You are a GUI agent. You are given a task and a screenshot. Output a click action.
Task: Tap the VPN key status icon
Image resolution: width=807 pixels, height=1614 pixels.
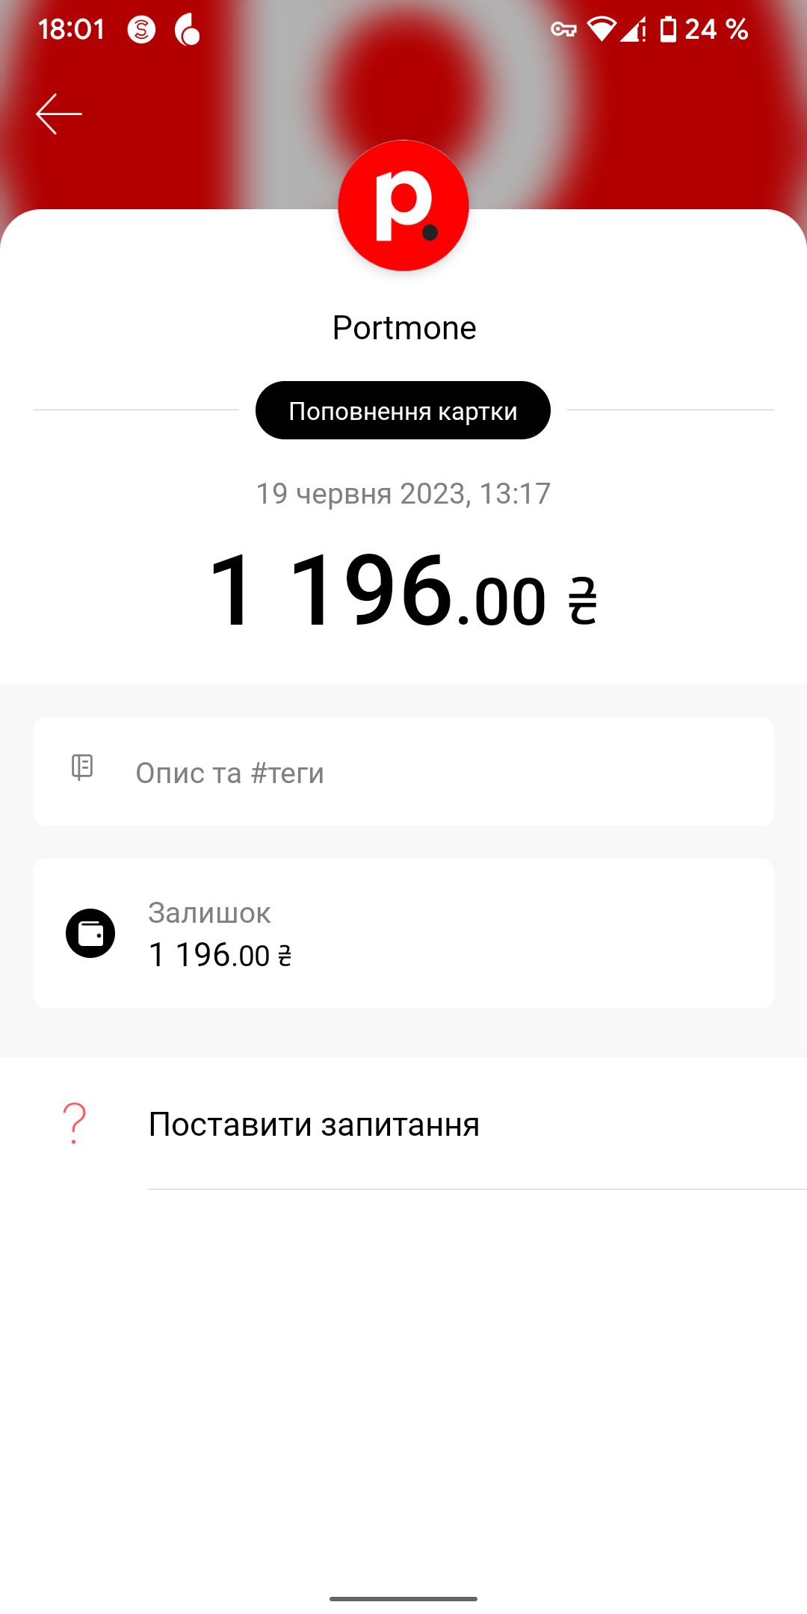[563, 30]
